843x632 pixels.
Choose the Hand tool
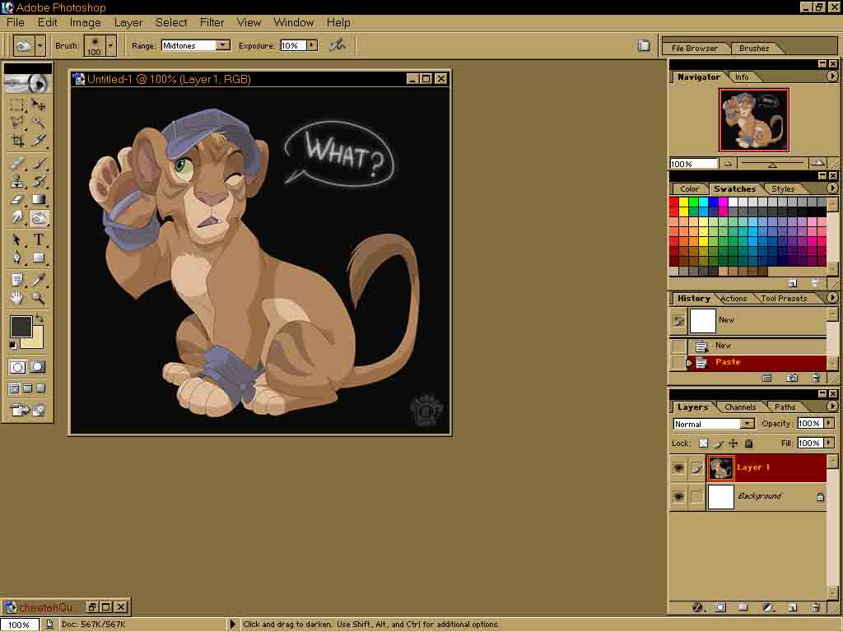click(17, 298)
